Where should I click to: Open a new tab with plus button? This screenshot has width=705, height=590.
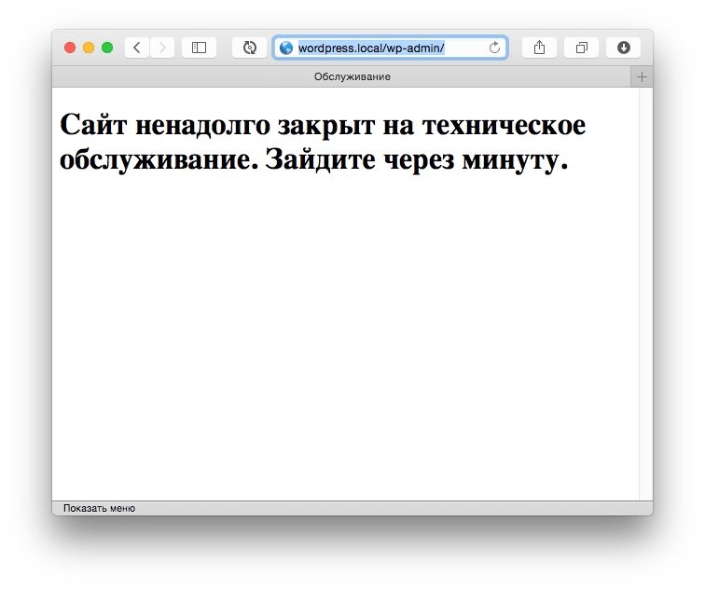pyautogui.click(x=642, y=76)
